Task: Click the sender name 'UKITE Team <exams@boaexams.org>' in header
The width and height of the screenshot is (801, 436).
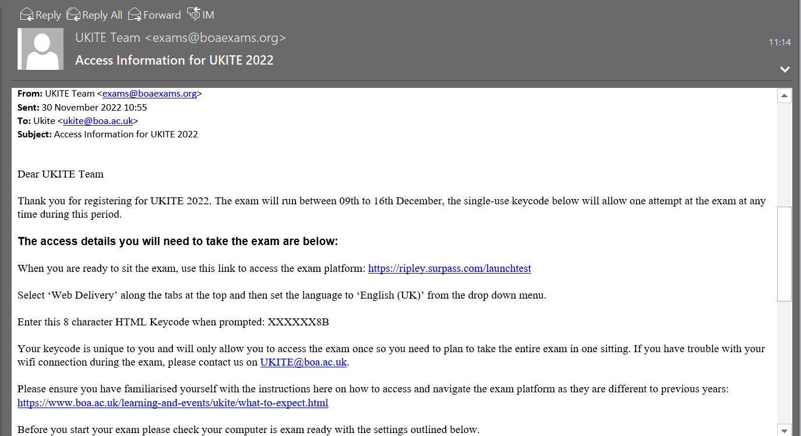Action: pos(181,38)
